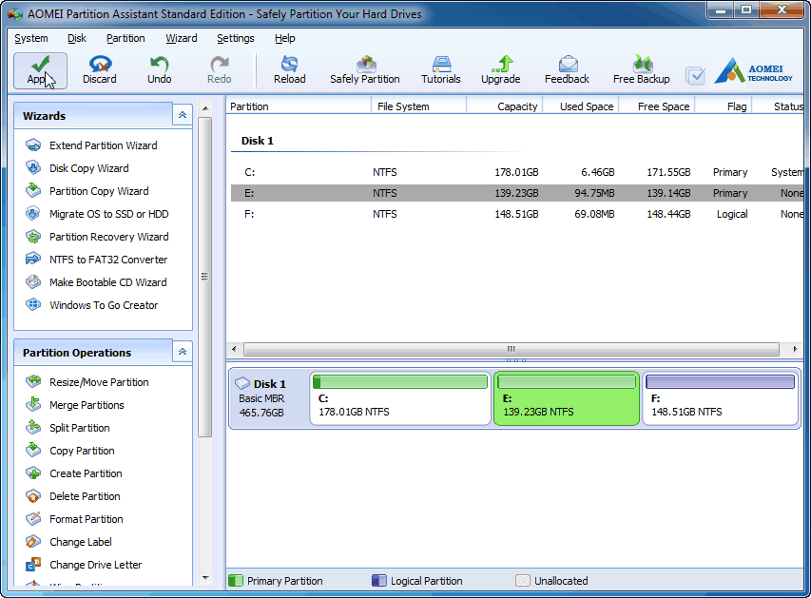Image resolution: width=811 pixels, height=598 pixels.
Task: Sort by File System column header
Action: pos(419,106)
